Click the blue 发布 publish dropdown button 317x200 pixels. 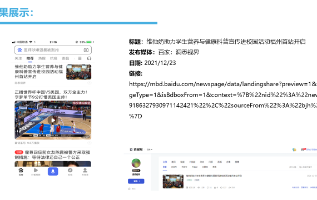tap(136, 181)
